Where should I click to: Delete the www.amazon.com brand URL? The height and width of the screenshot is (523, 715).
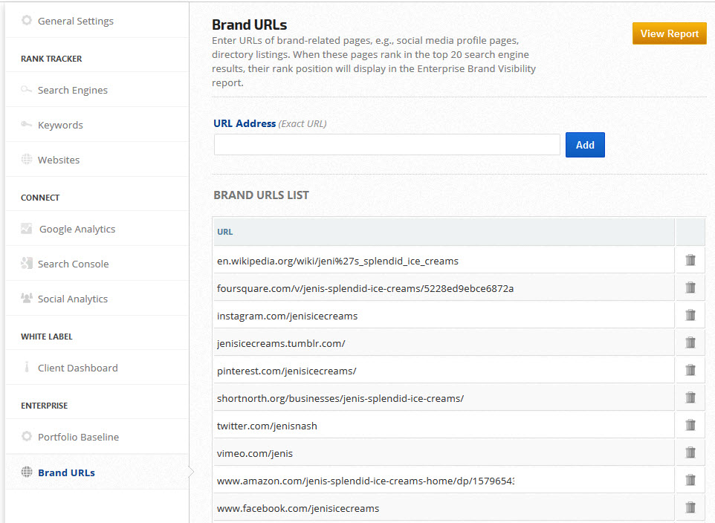pos(690,480)
